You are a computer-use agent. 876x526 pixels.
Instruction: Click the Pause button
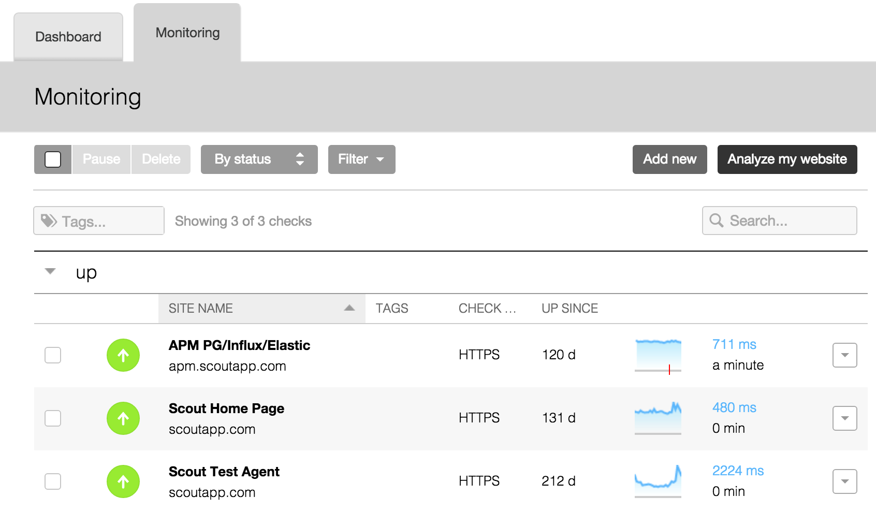101,159
